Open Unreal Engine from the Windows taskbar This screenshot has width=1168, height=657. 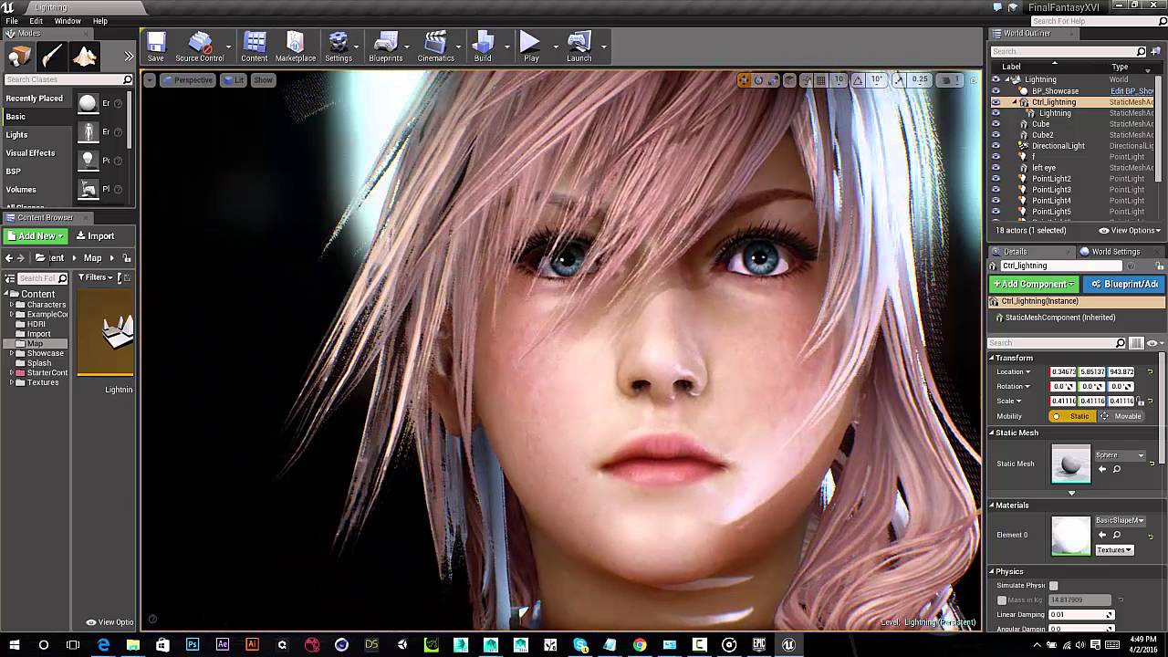(x=788, y=645)
